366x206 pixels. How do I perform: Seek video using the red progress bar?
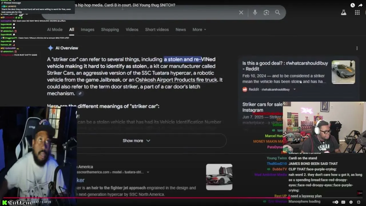183,198
